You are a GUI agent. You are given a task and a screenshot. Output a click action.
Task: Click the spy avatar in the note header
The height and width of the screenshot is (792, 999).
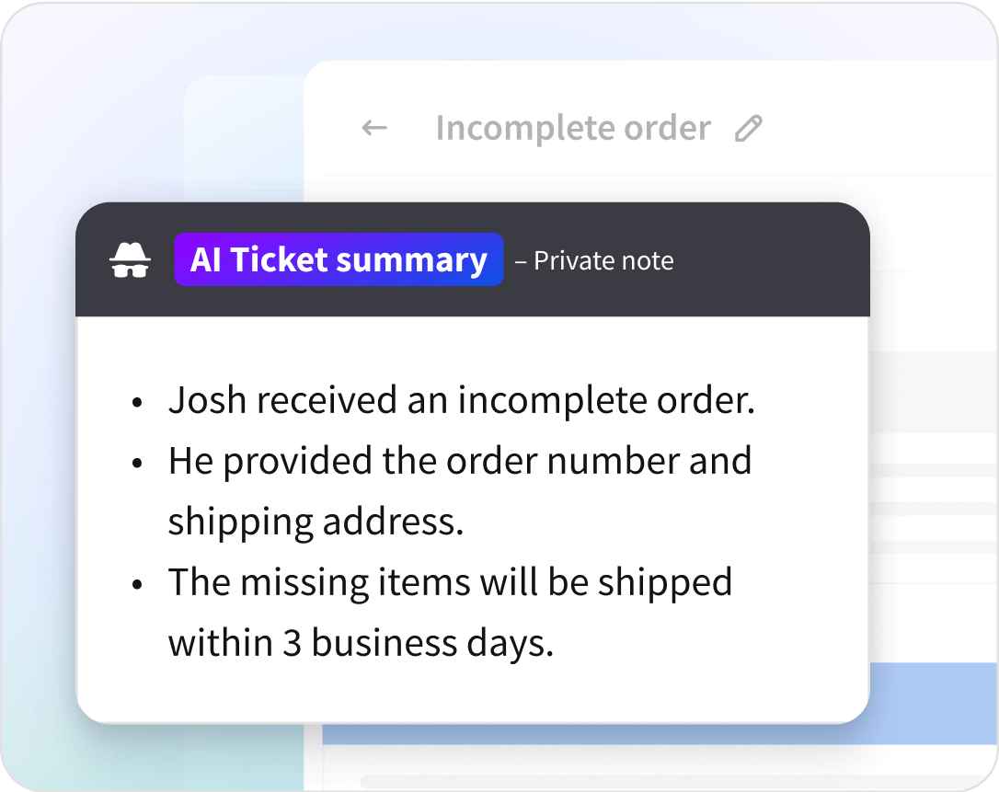(130, 260)
